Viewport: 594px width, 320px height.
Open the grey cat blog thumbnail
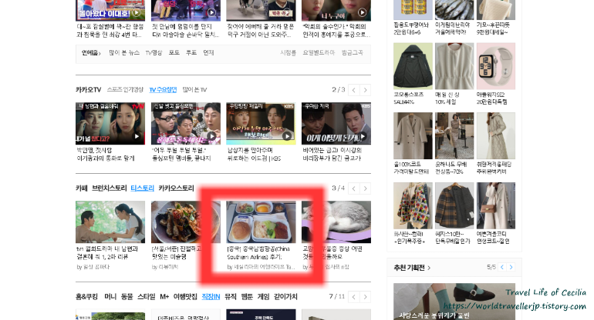tap(336, 222)
